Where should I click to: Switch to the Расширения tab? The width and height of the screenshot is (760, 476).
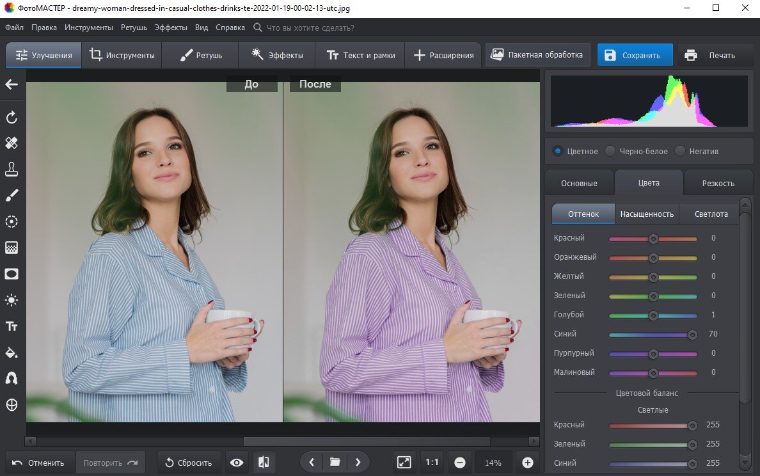(x=443, y=55)
